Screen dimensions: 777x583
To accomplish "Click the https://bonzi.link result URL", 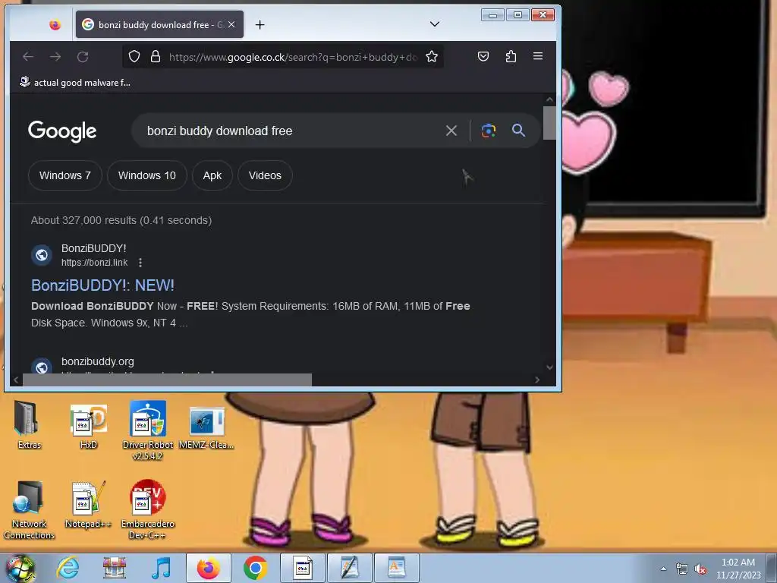I will [94, 262].
